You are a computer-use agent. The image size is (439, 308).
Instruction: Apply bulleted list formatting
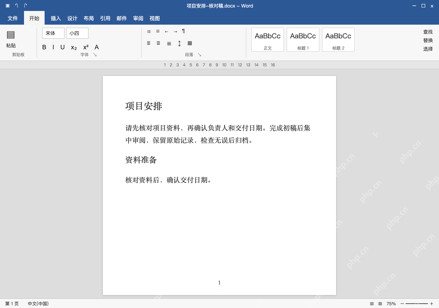click(149, 31)
